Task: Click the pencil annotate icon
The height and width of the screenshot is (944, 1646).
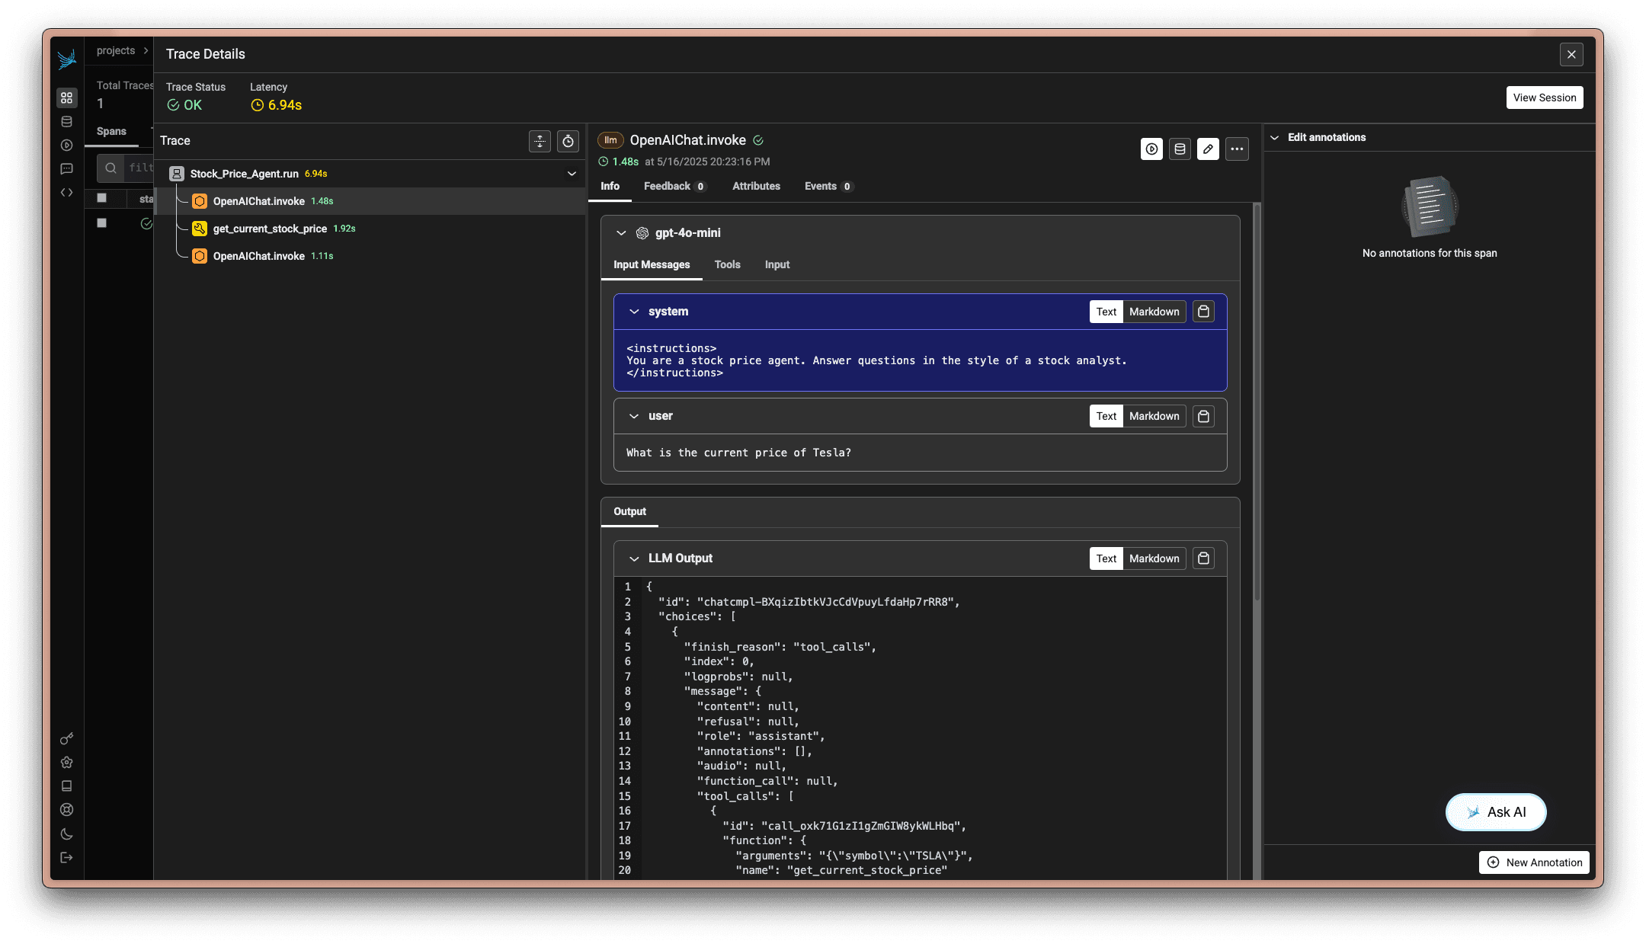Action: (x=1208, y=149)
